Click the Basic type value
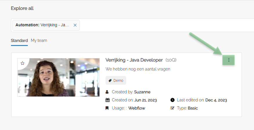Screen dimensions: 254x130 click(x=193, y=108)
